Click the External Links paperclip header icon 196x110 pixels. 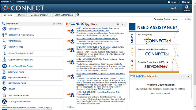point(3,24)
